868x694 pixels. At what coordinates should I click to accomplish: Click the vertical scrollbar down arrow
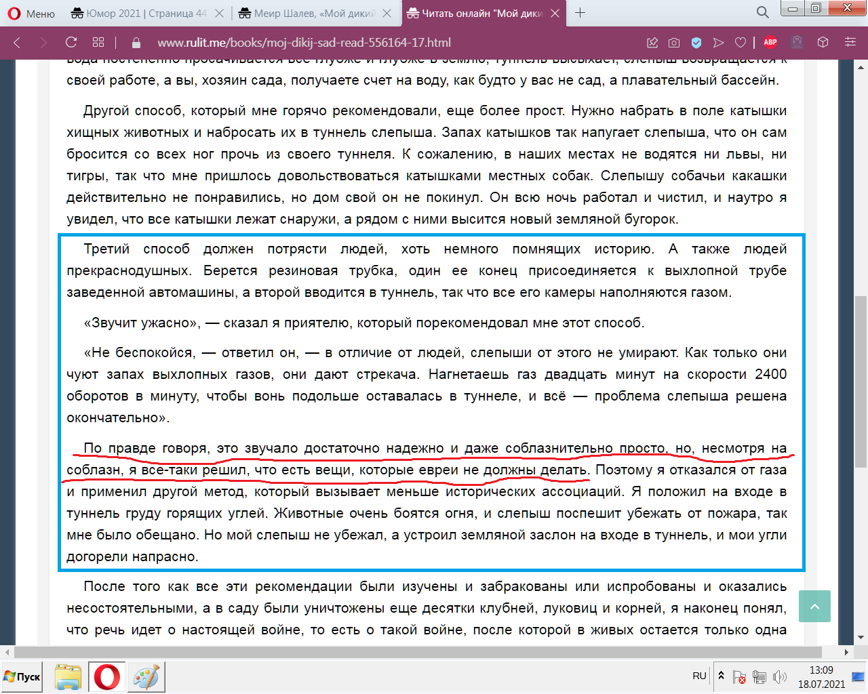861,637
